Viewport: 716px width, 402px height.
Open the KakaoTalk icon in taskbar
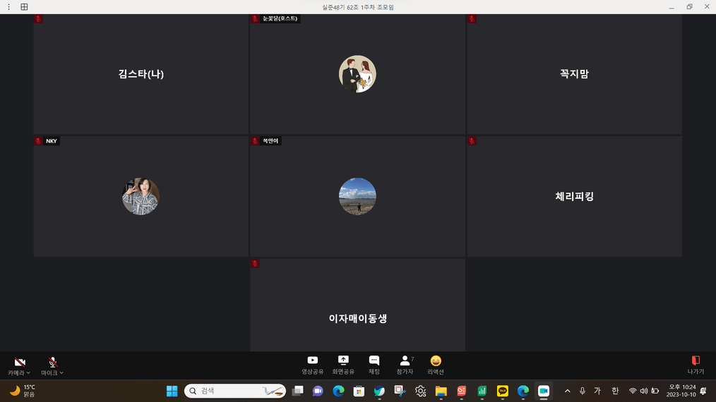503,391
